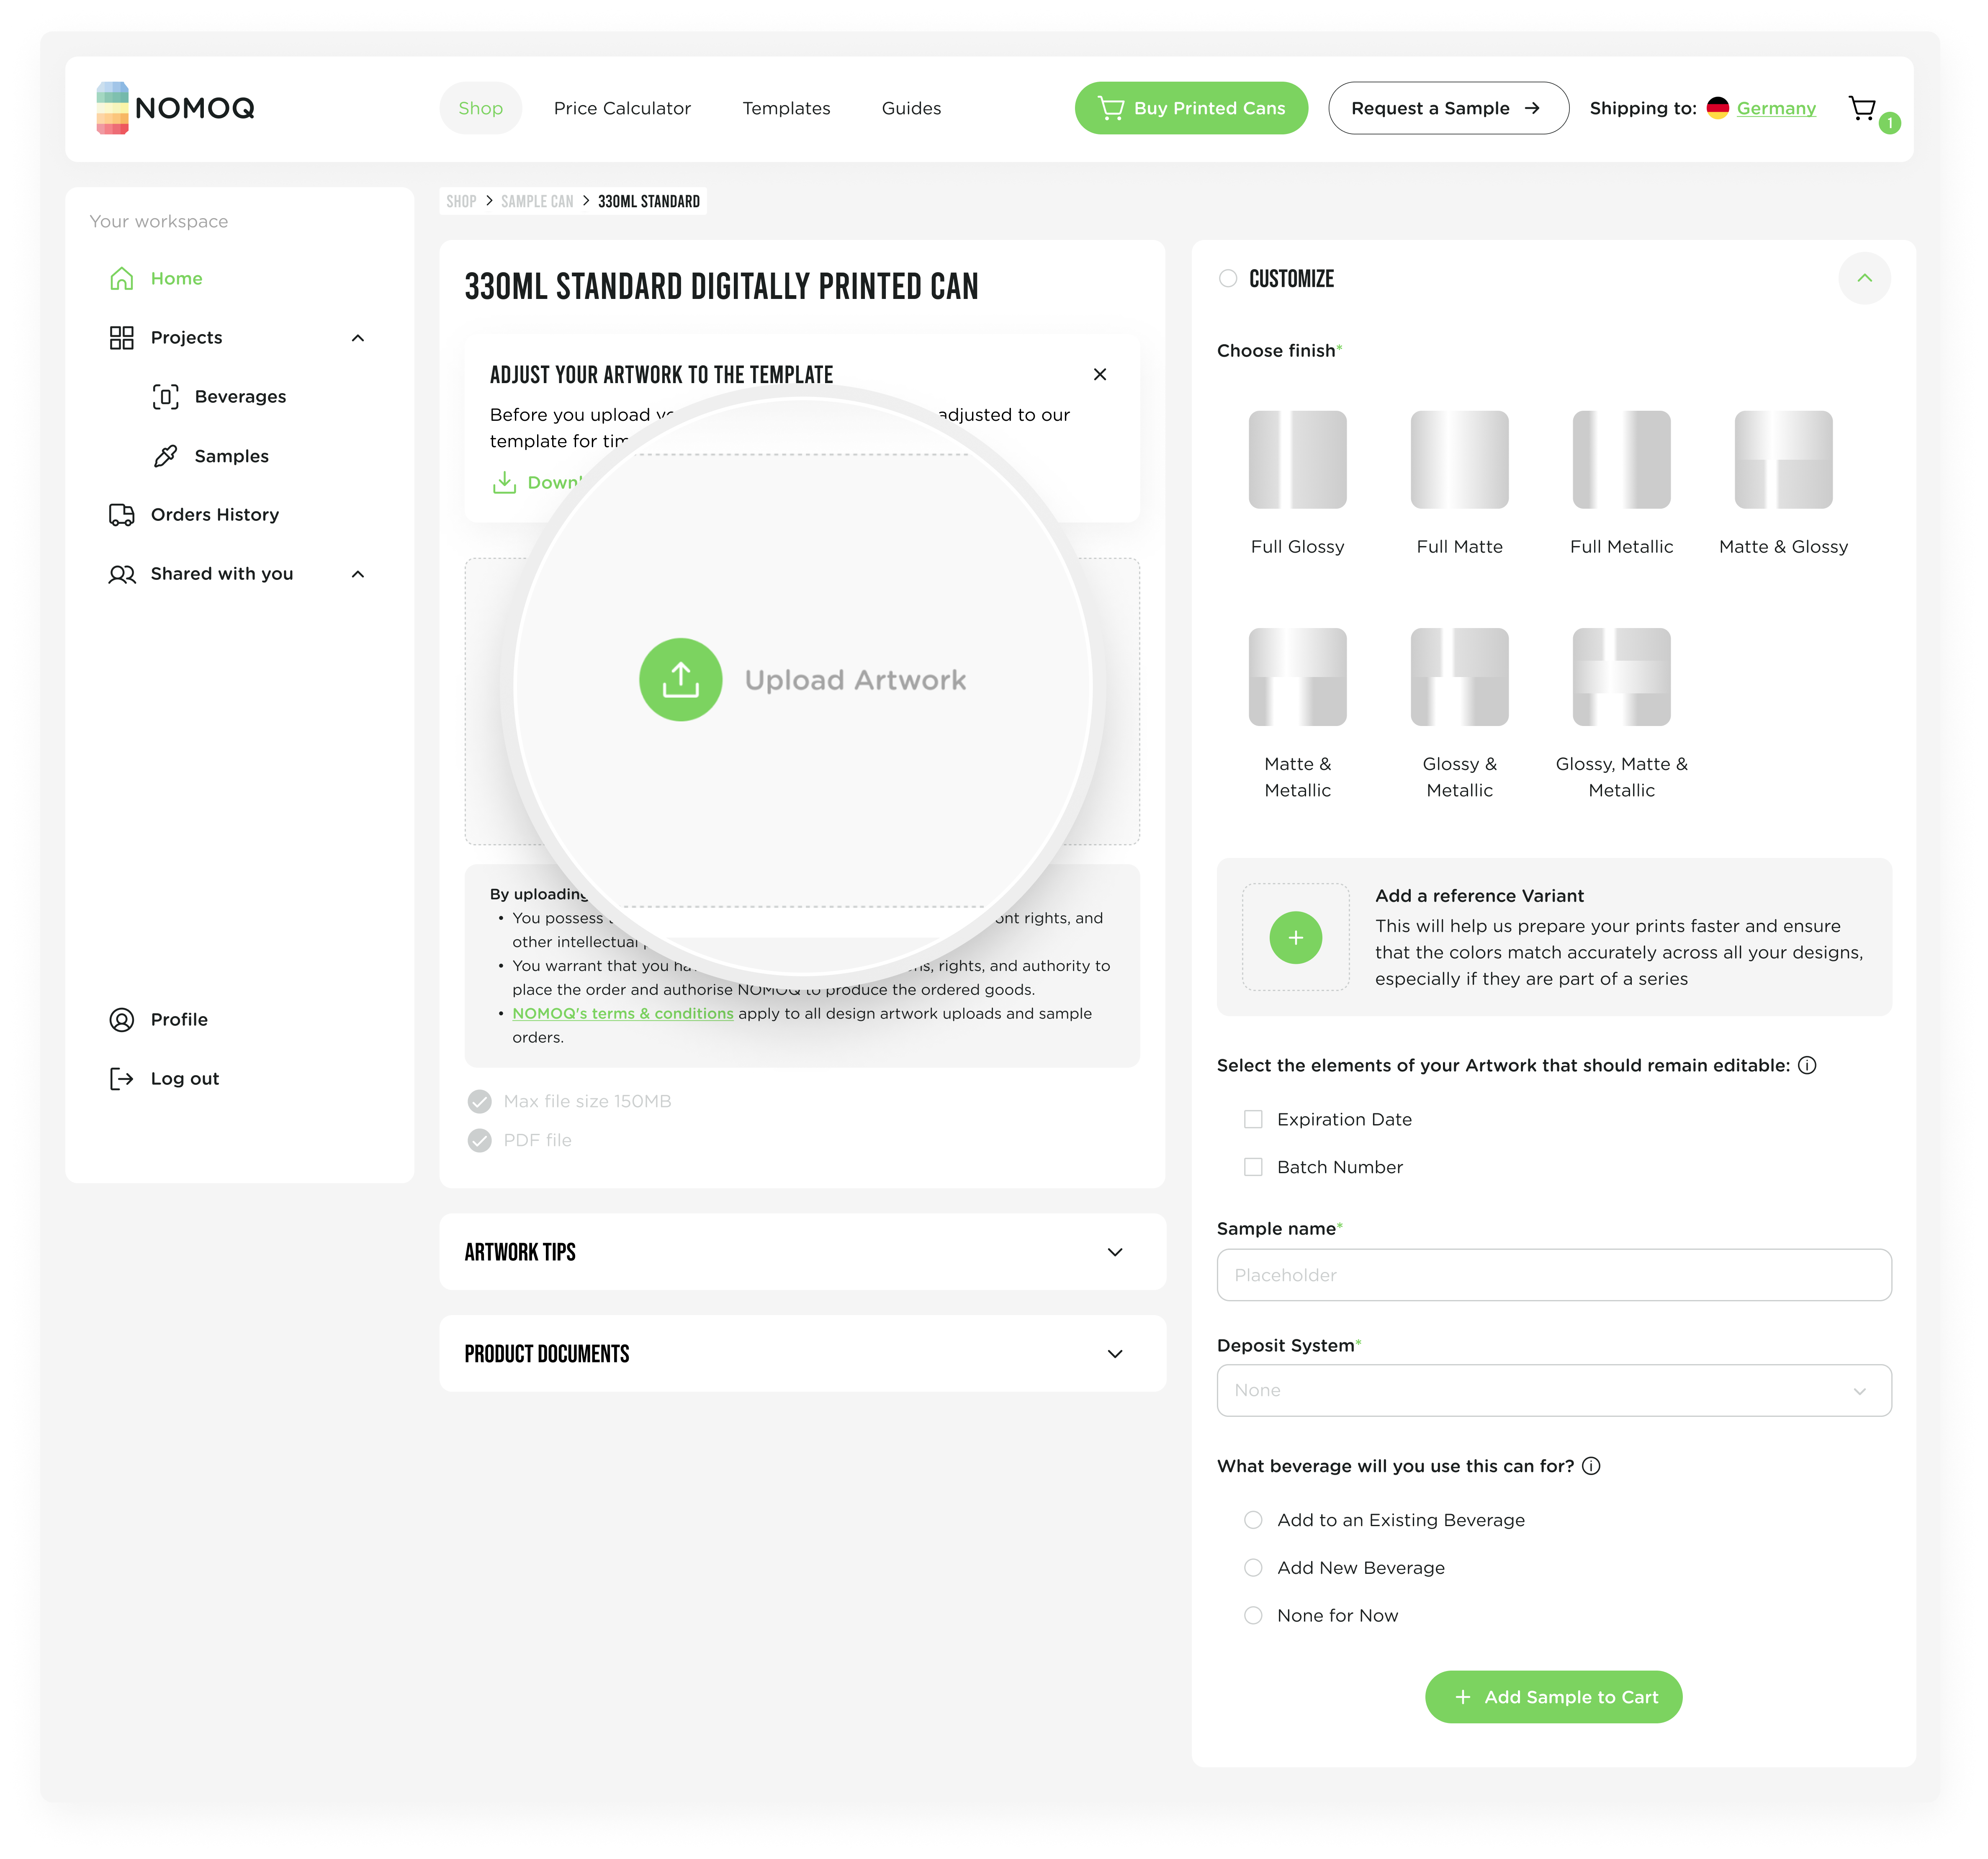This screenshot has height=1859, width=1988.
Task: Collapse the Customize panel chevron
Action: pos(1864,278)
